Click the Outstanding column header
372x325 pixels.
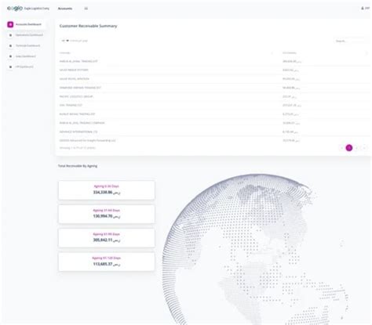pos(290,53)
